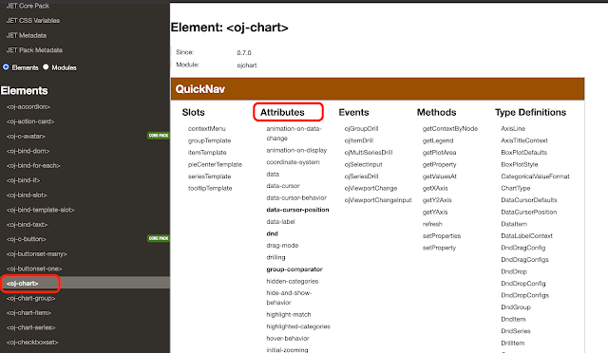The image size is (608, 353).
Task: Open animation-on-display attribute link
Action: [x=296, y=150]
